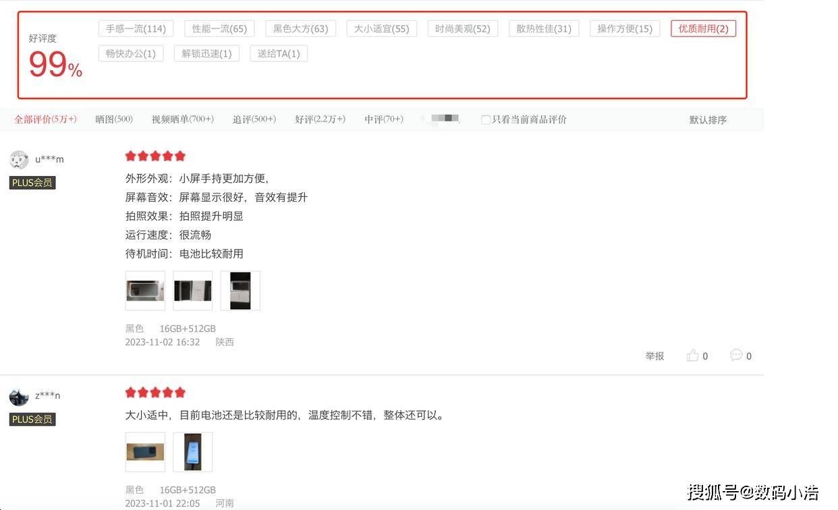Open avatar of user u***m
The height and width of the screenshot is (510, 838).
19,160
